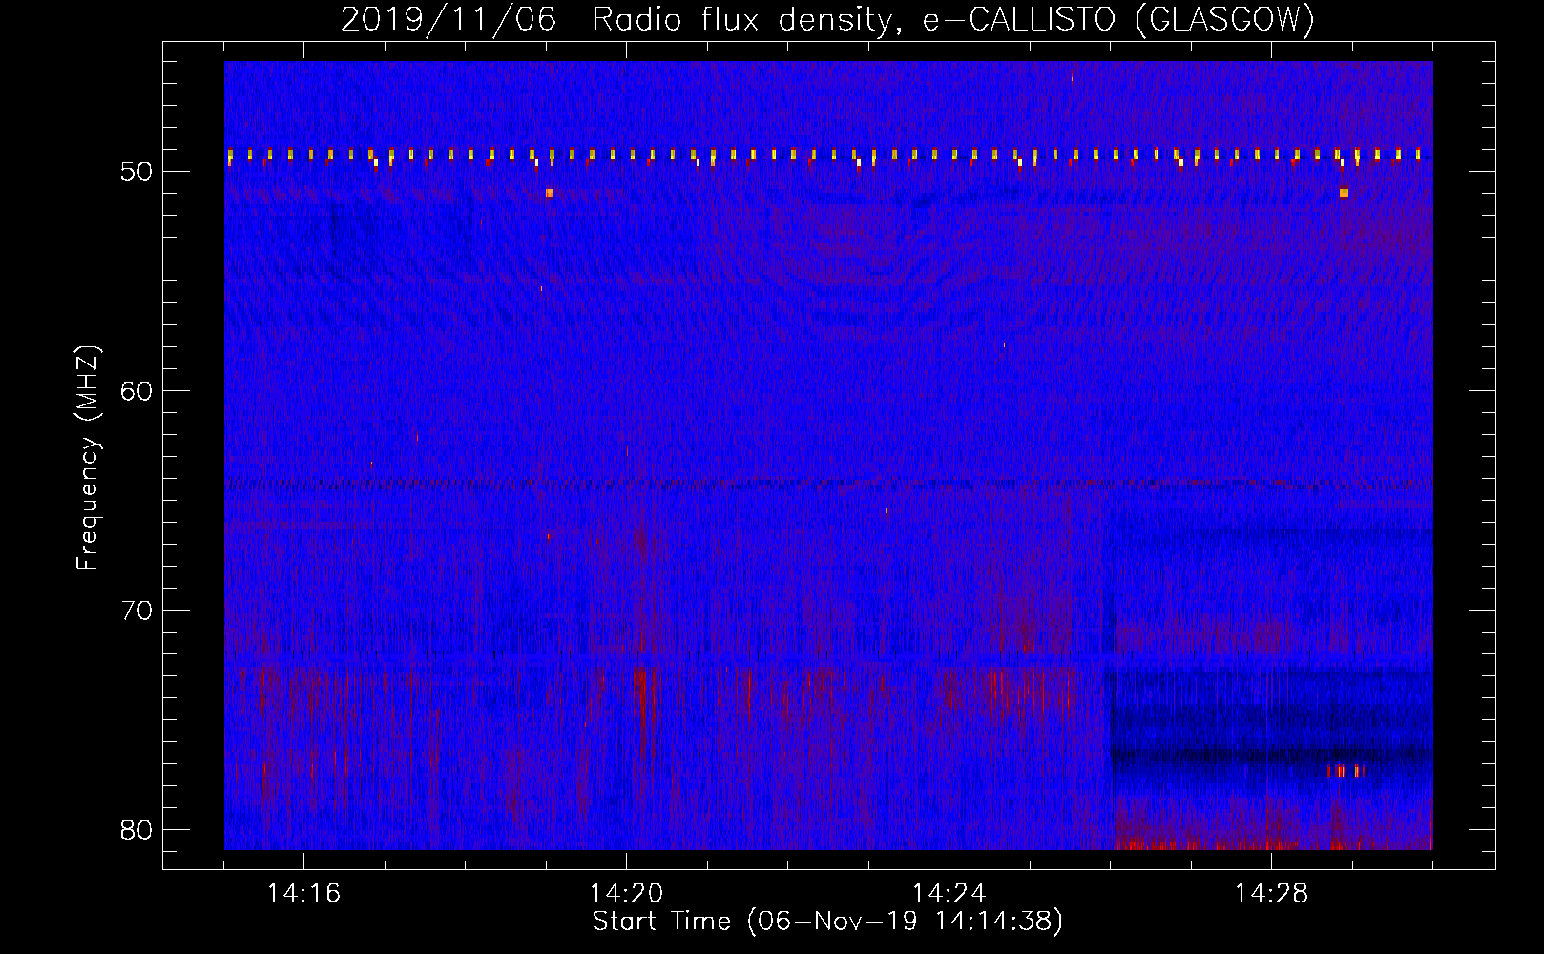Click the 'Frequency (MHZ)' axis label
This screenshot has width=1544, height=954.
point(88,458)
